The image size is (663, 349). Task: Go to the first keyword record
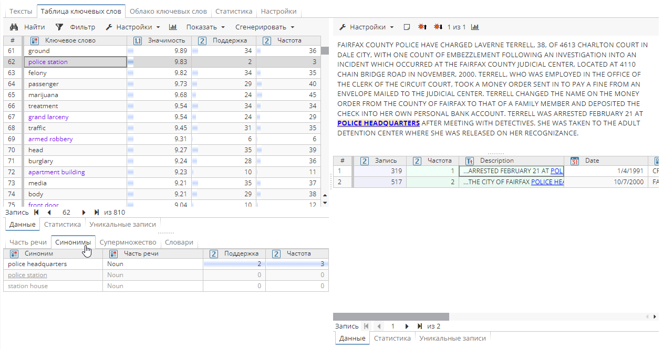click(x=36, y=213)
